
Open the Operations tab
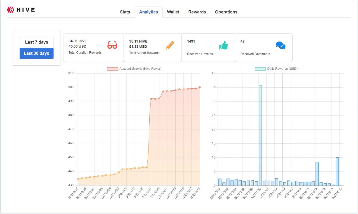pyautogui.click(x=226, y=12)
